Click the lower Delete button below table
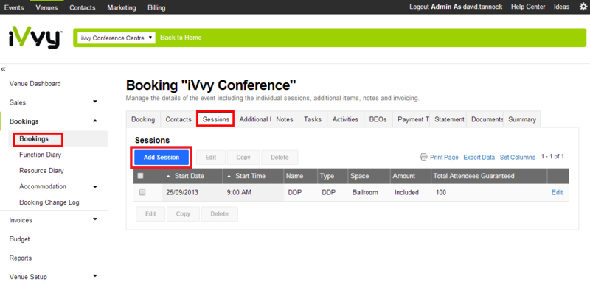Viewport: 590px width, 293px height. point(219,213)
